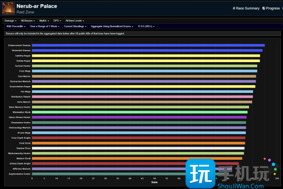
Task: Expand the All Bosses dropdown
Action: [x=28, y=21]
